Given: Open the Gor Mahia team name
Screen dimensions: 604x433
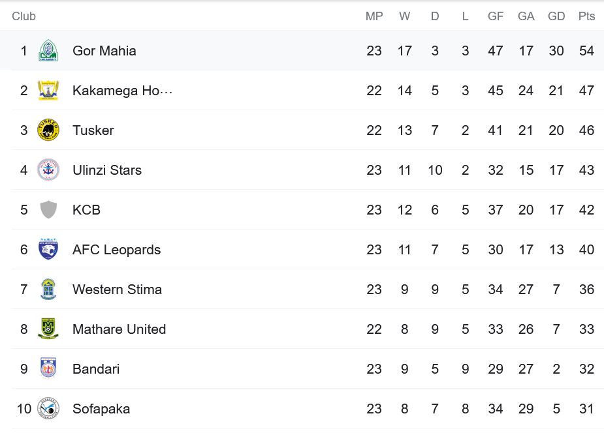Looking at the screenshot, I should [104, 51].
